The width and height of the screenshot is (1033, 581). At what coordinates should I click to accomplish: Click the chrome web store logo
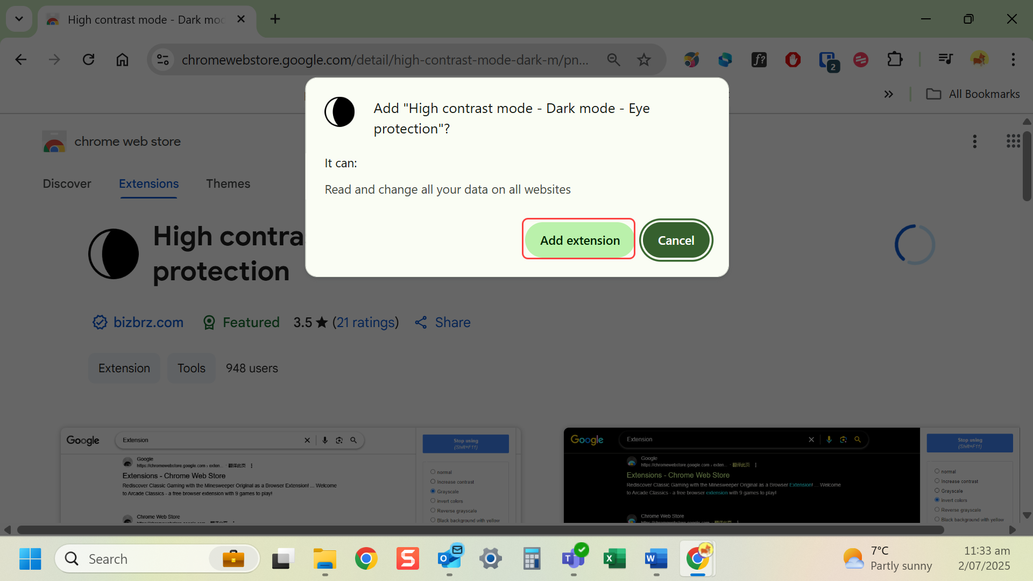pyautogui.click(x=111, y=142)
